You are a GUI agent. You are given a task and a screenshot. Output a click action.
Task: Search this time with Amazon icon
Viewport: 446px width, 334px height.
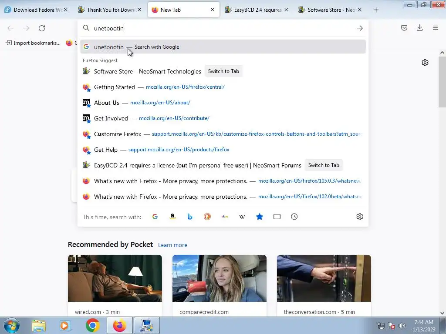click(x=172, y=217)
